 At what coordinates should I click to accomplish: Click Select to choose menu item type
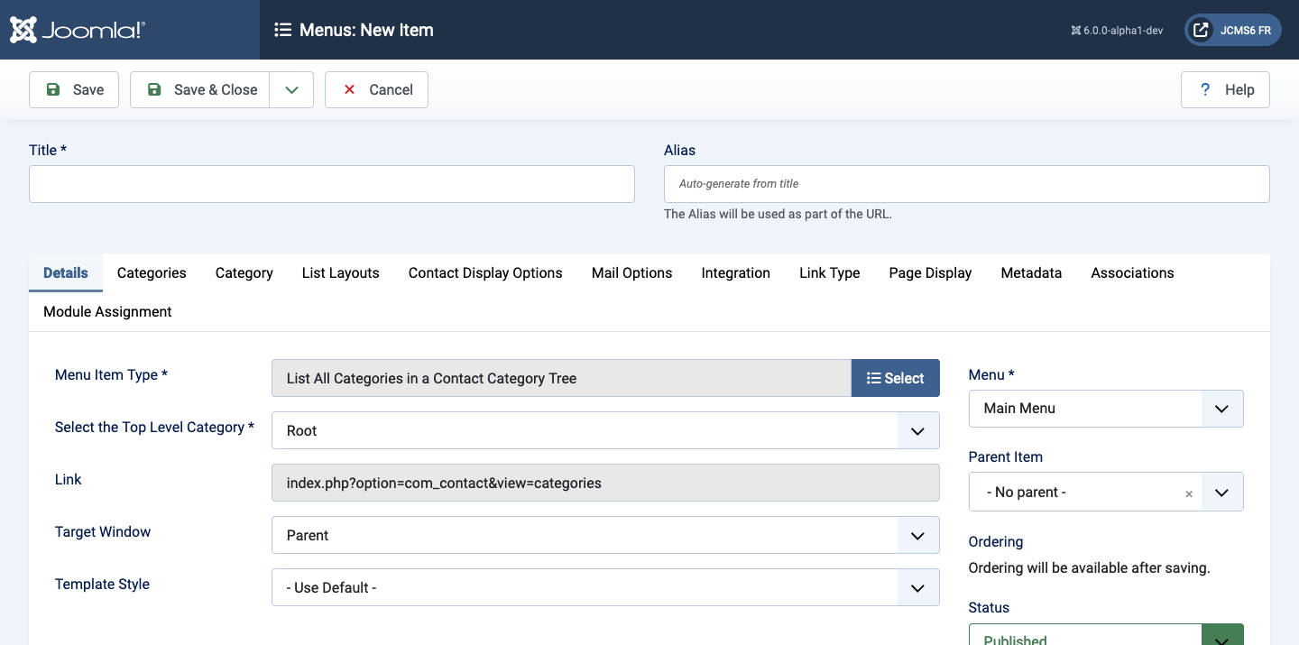click(x=896, y=378)
